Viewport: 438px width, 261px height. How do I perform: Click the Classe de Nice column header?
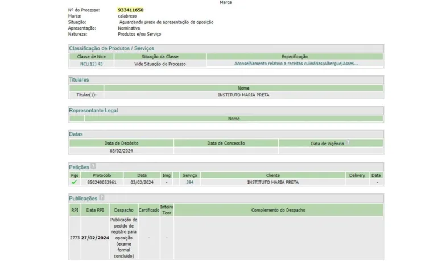tap(91, 56)
